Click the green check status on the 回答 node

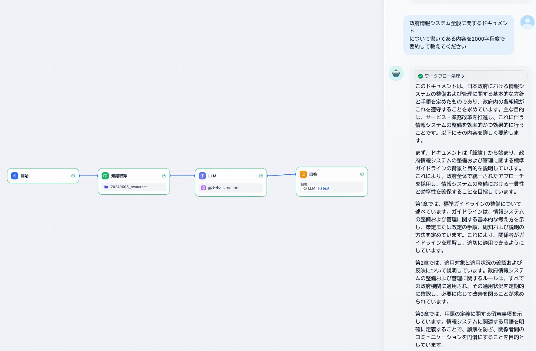[x=362, y=174]
